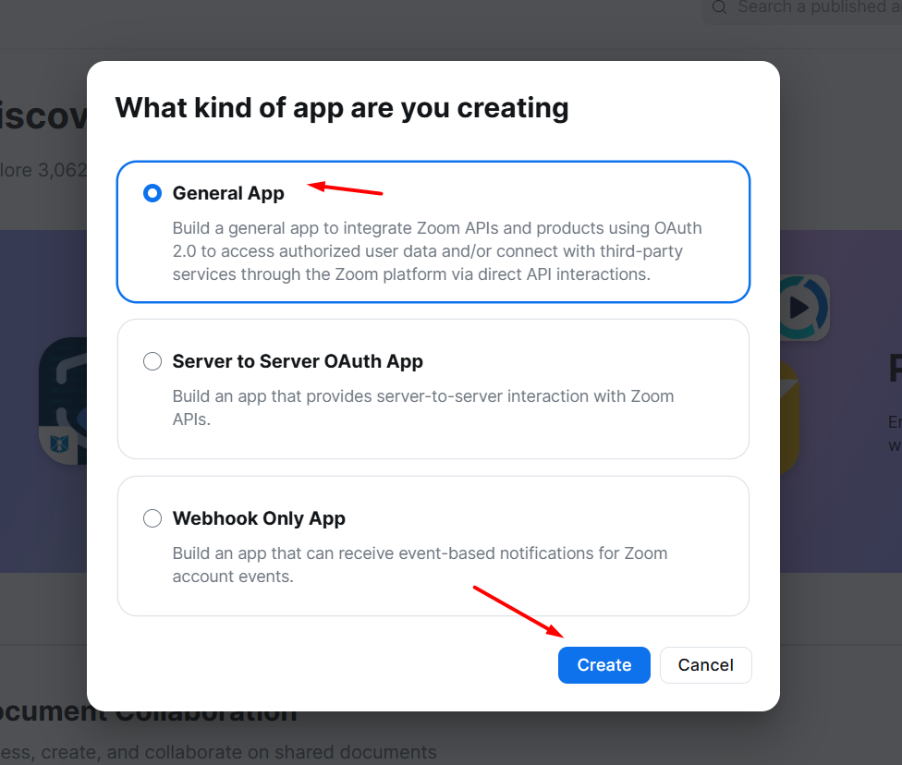Click the 'What kind of app' dialog heading
Image resolution: width=902 pixels, height=765 pixels.
pyautogui.click(x=341, y=107)
